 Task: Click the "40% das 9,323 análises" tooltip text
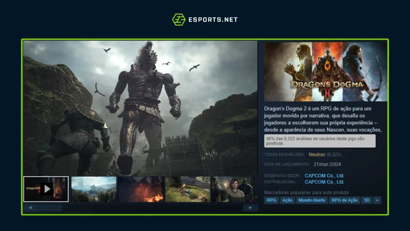(x=320, y=141)
